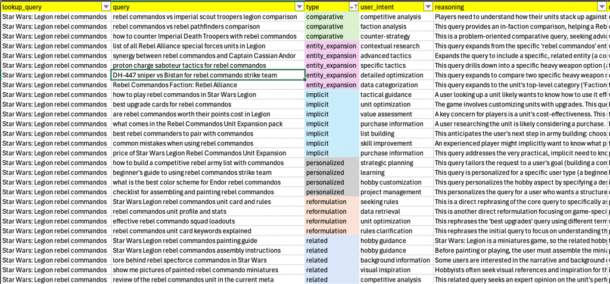Open the sorted type column filter dropdown
Viewport: 610px width, 284px height.
coord(353,7)
